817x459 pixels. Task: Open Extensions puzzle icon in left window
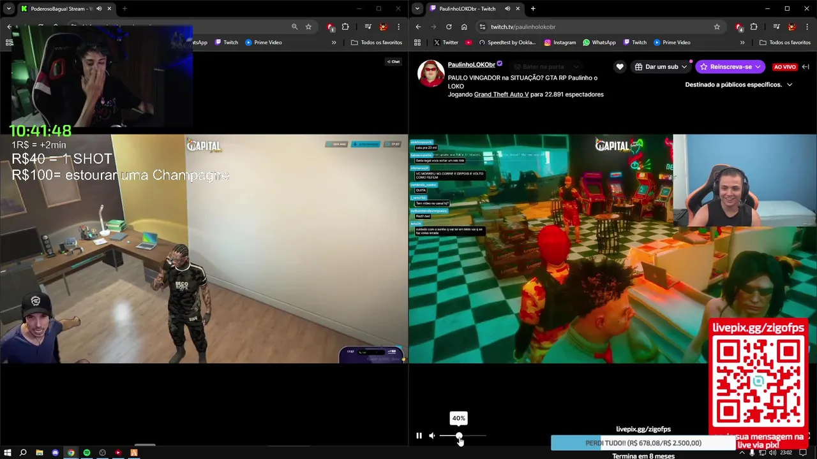tap(345, 27)
